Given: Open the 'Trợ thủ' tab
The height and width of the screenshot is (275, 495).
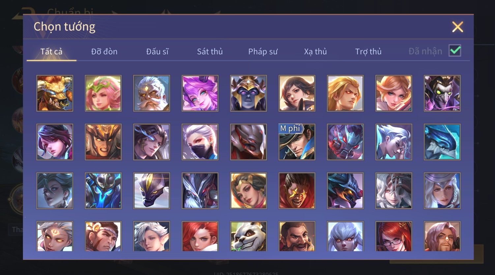Looking at the screenshot, I should (x=368, y=52).
